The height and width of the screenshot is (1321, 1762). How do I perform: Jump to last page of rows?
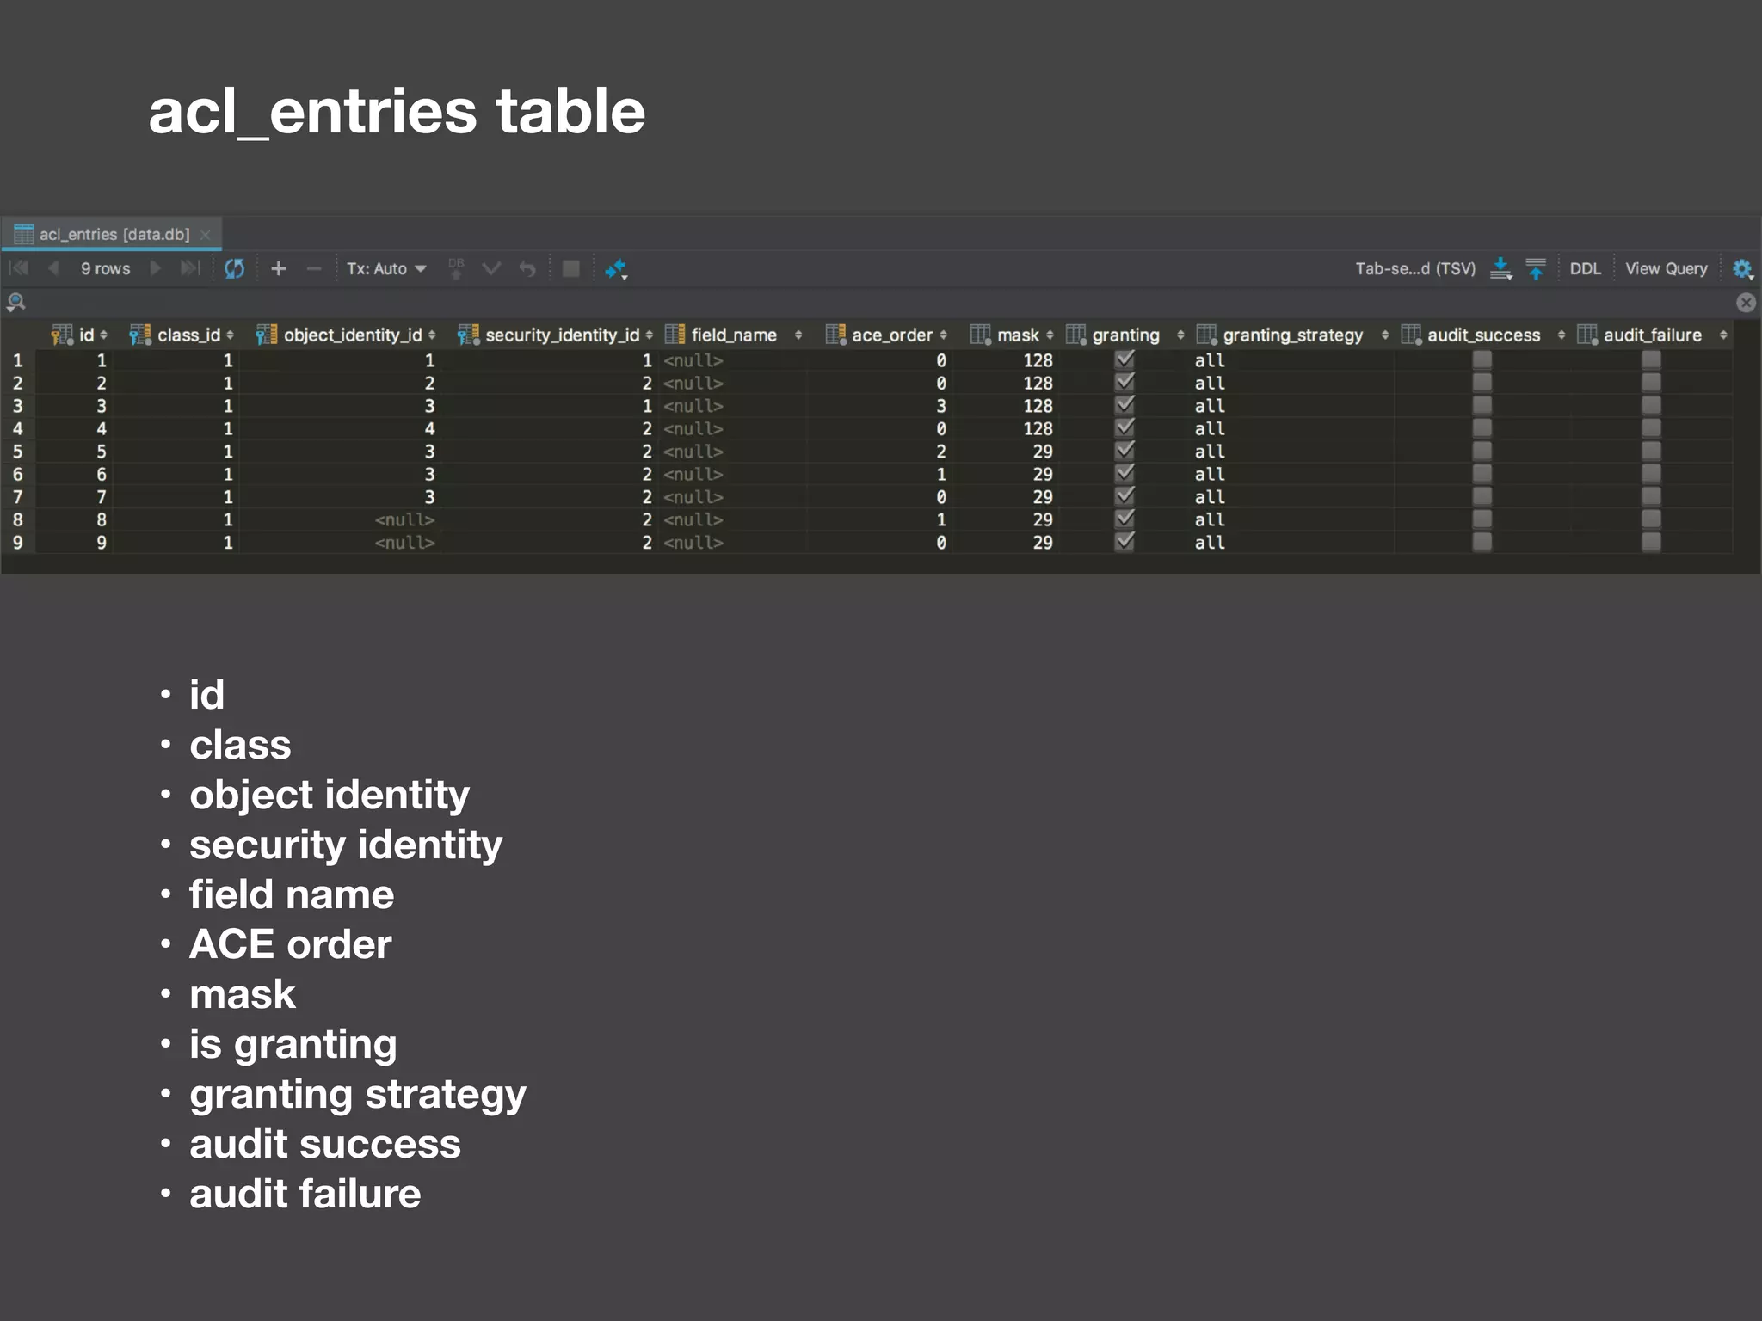click(190, 268)
